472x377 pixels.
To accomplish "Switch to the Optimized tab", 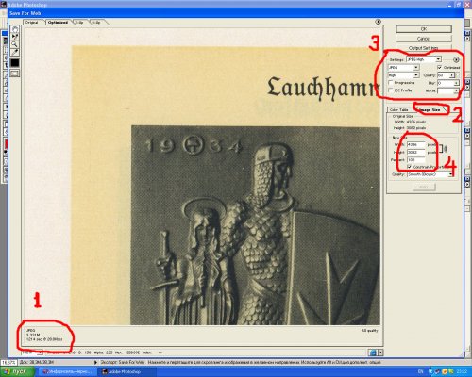I will (x=58, y=23).
